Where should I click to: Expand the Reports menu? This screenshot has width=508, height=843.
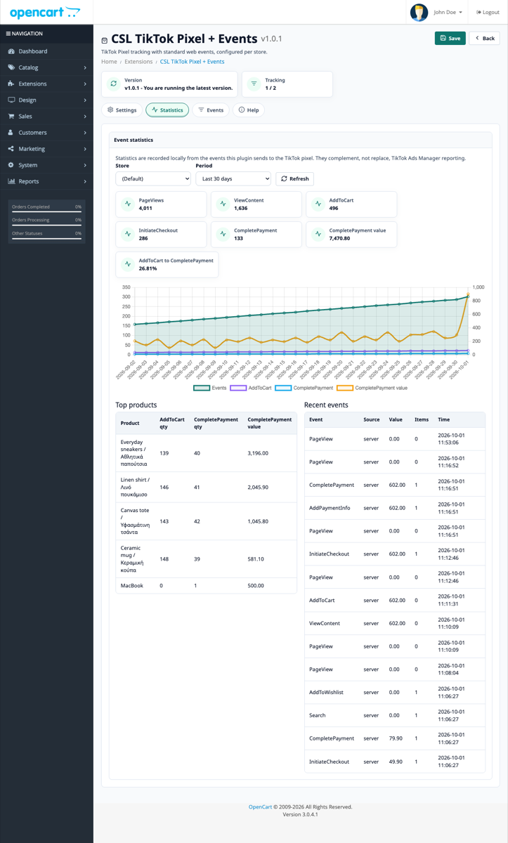(x=46, y=181)
